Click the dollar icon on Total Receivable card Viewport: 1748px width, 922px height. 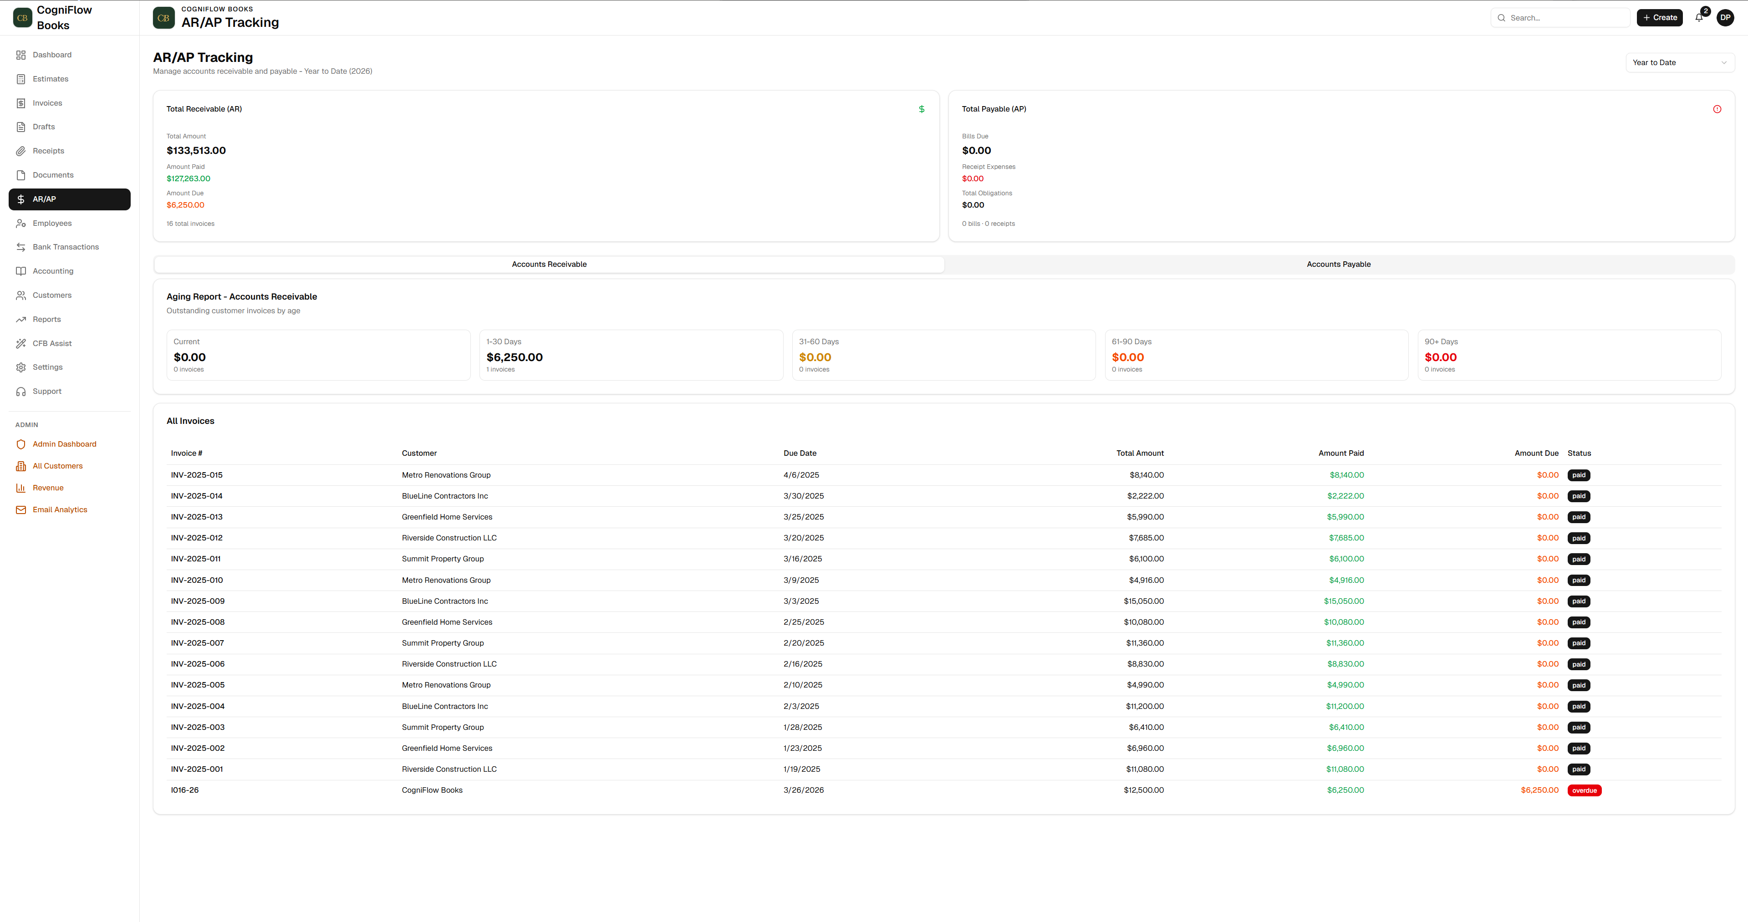coord(922,108)
